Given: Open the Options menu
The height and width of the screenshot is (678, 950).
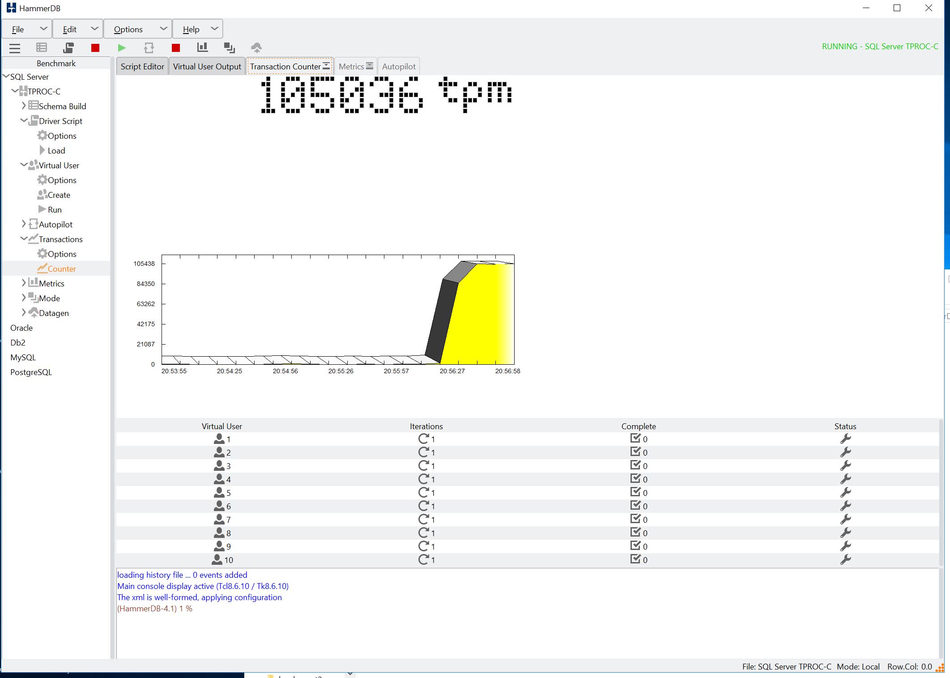Looking at the screenshot, I should [138, 29].
